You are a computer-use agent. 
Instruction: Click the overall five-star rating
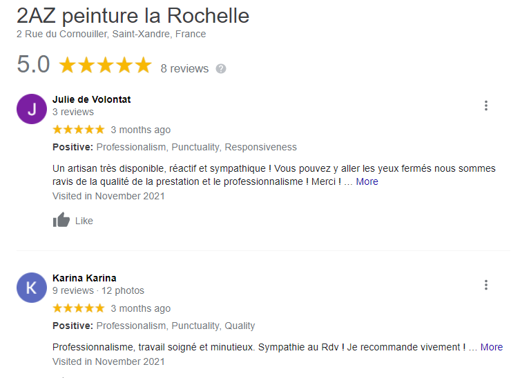(105, 66)
